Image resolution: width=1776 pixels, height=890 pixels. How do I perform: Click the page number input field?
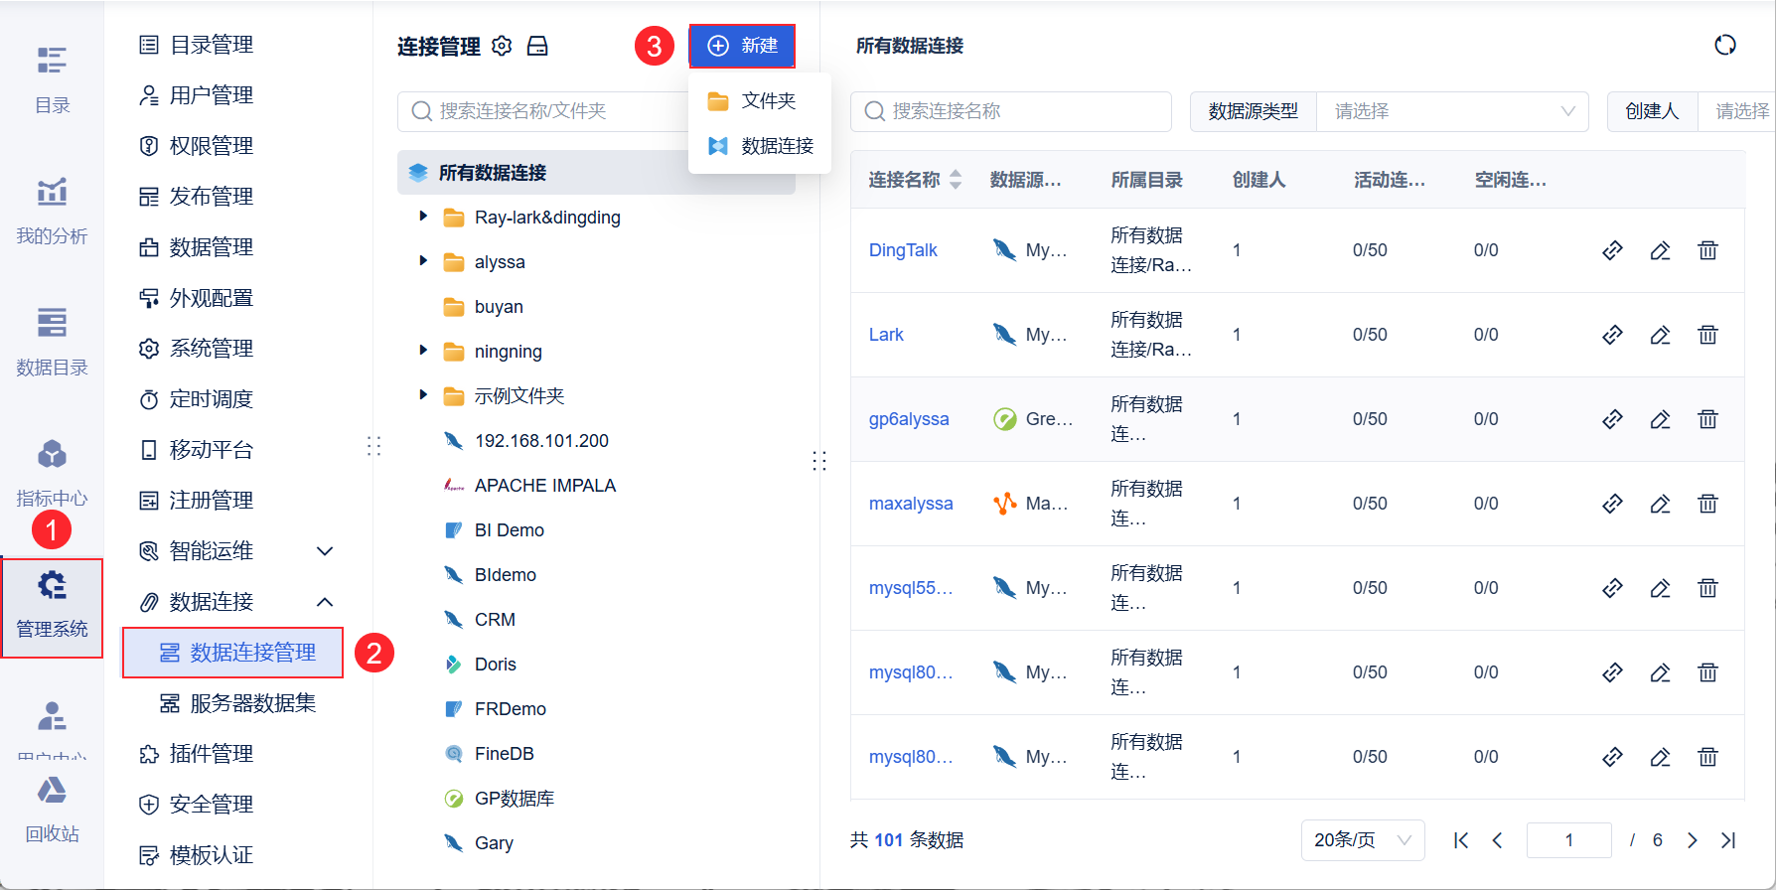(1569, 840)
